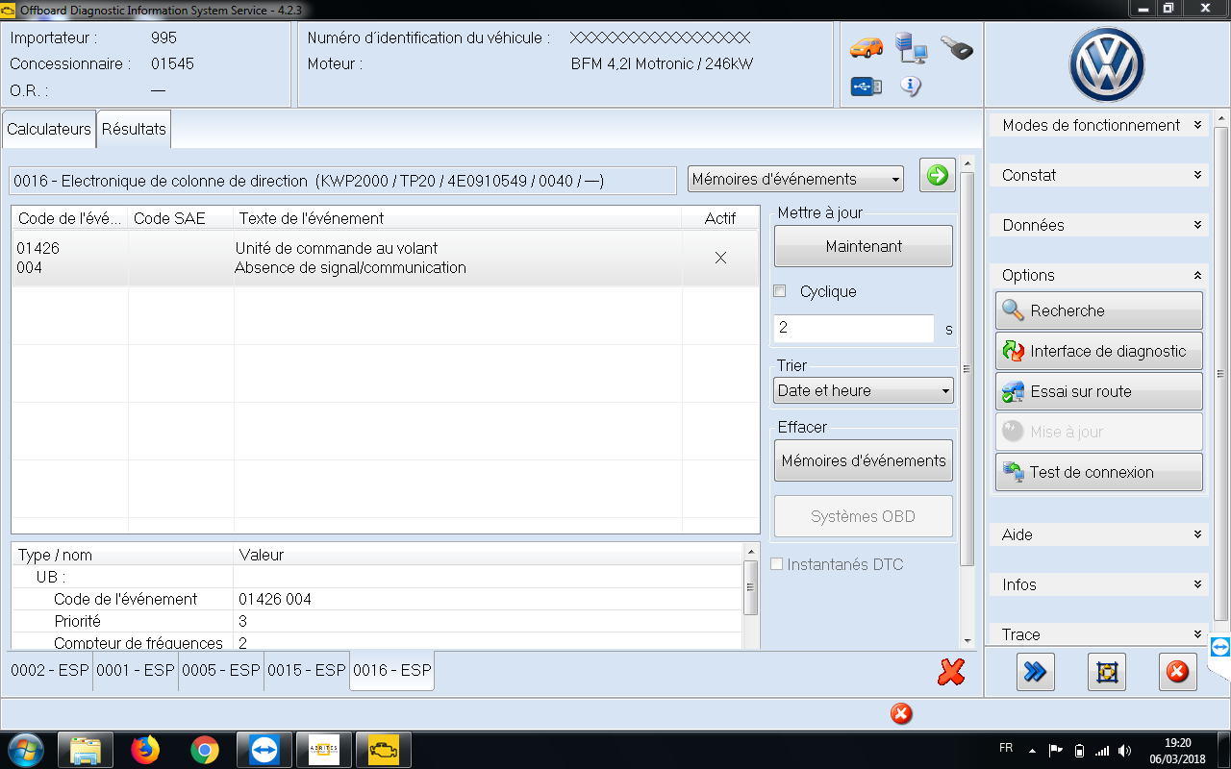Screen dimensions: 1231x769
Task: Expand the Modes de fonctionnement section
Action: pyautogui.click(x=1098, y=125)
